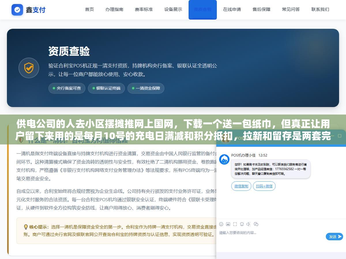Click the rating icon in chat toolbar
Screen dimensions: 346x259
(242, 224)
